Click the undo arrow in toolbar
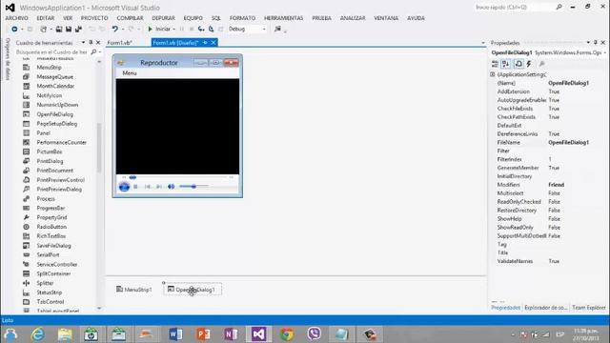Image resolution: width=610 pixels, height=343 pixels. pos(114,29)
